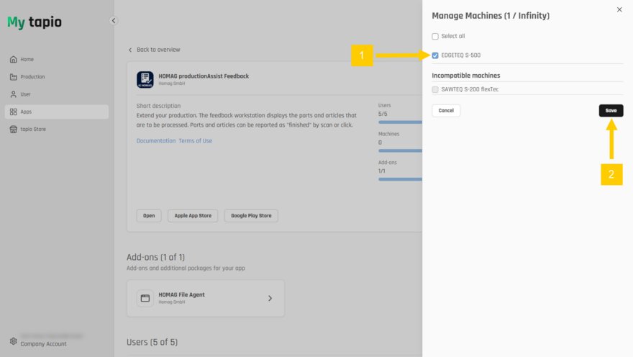This screenshot has width=633, height=357.
Task: Open the Terms of Use link
Action: [x=196, y=141]
